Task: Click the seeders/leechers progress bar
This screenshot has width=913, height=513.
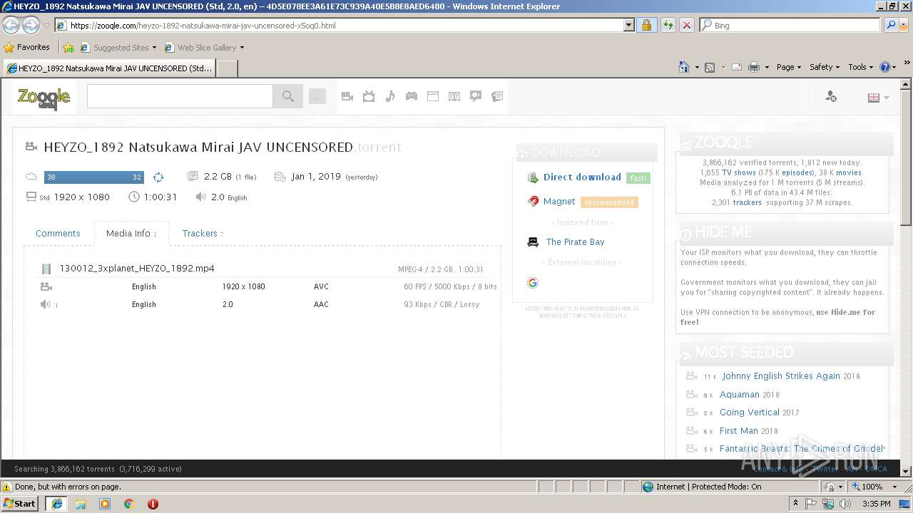Action: click(94, 177)
